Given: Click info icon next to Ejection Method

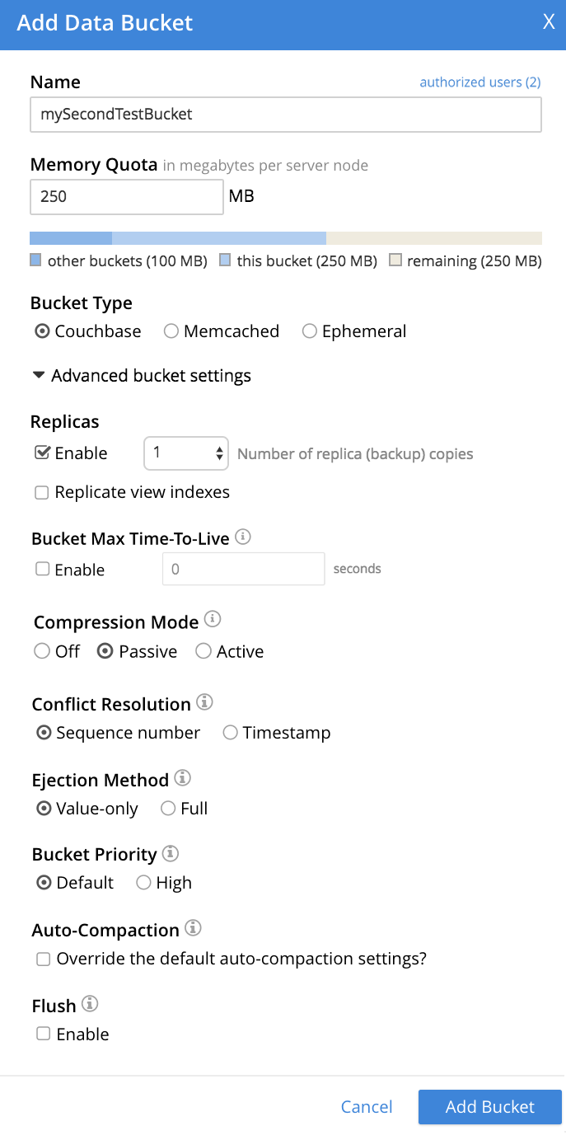Looking at the screenshot, I should (183, 778).
